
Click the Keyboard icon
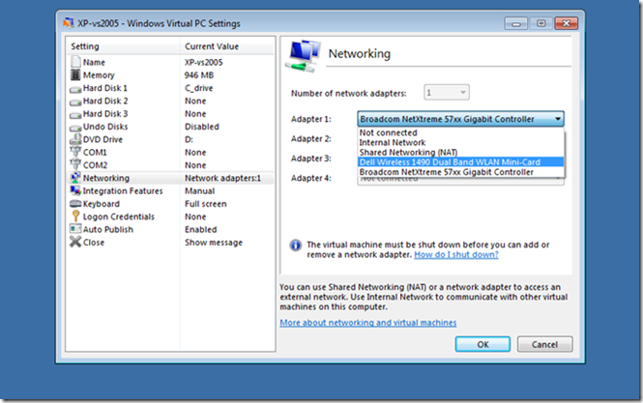pos(75,203)
